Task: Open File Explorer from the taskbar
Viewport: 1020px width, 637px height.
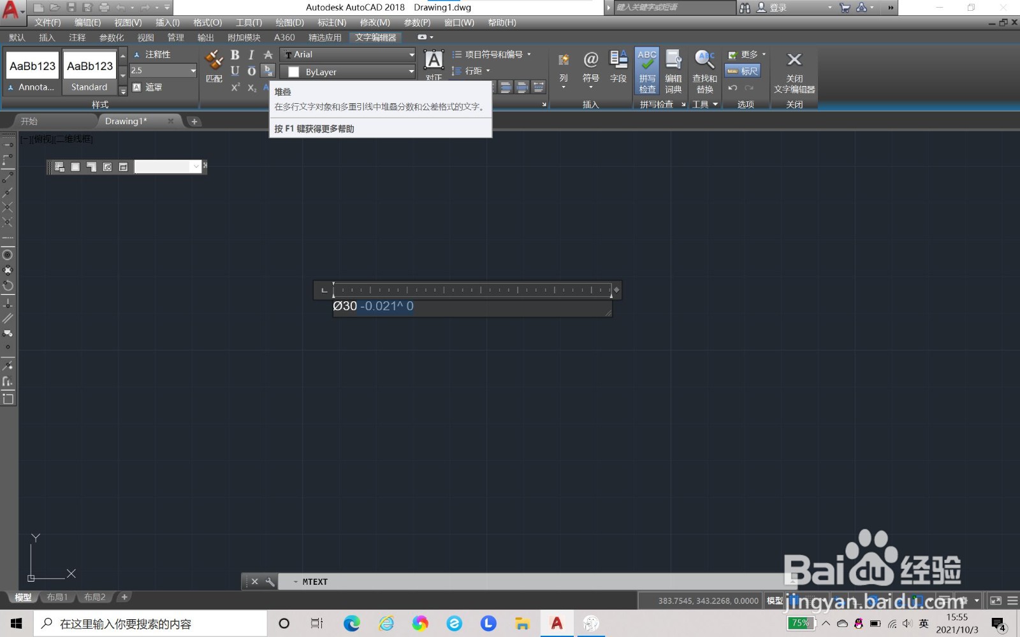Action: (522, 624)
